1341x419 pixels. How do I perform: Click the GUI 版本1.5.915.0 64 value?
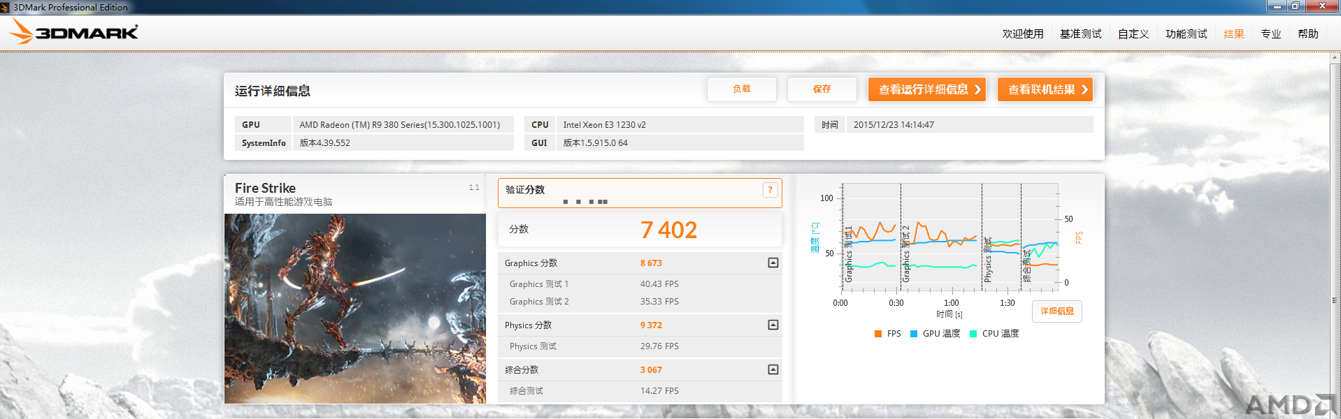coord(680,142)
